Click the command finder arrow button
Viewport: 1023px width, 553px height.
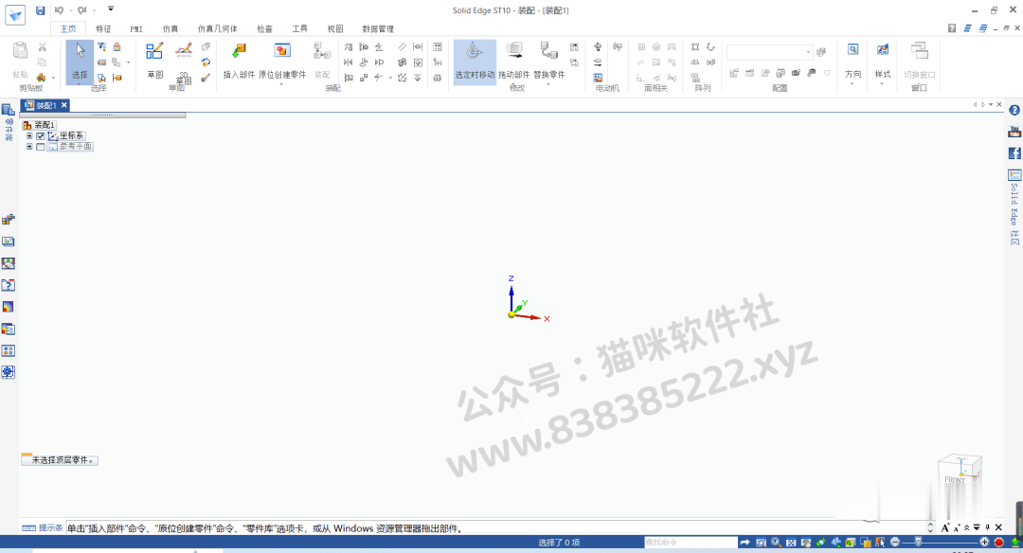pos(745,543)
